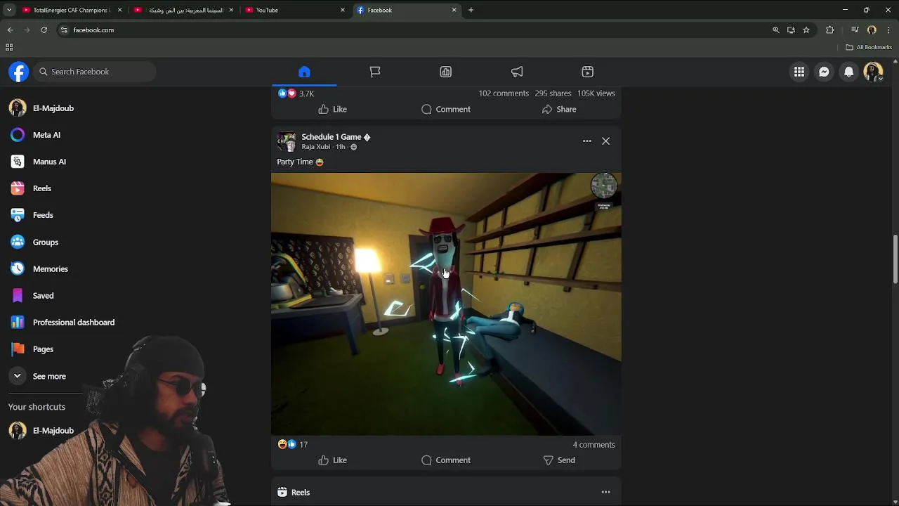Hide the Schedule 1 Game post

click(605, 141)
